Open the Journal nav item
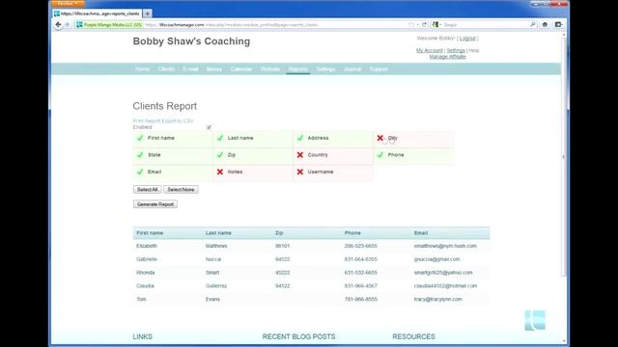 pos(352,69)
